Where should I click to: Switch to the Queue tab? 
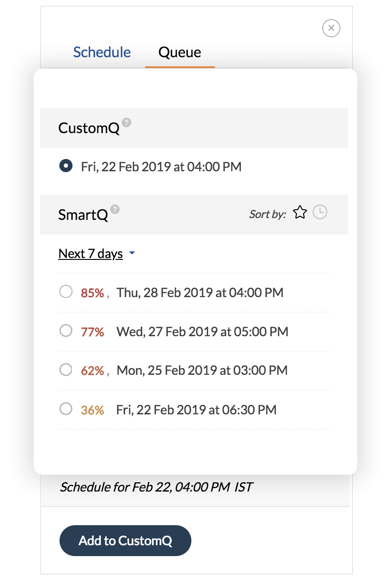[180, 52]
